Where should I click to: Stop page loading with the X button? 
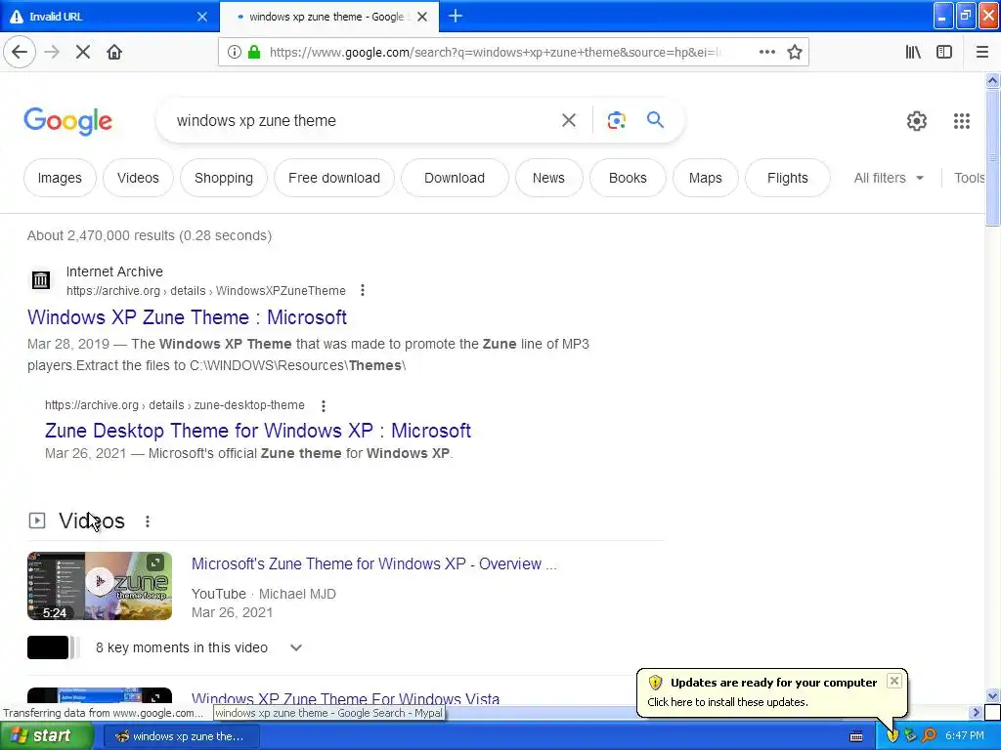pyautogui.click(x=83, y=52)
